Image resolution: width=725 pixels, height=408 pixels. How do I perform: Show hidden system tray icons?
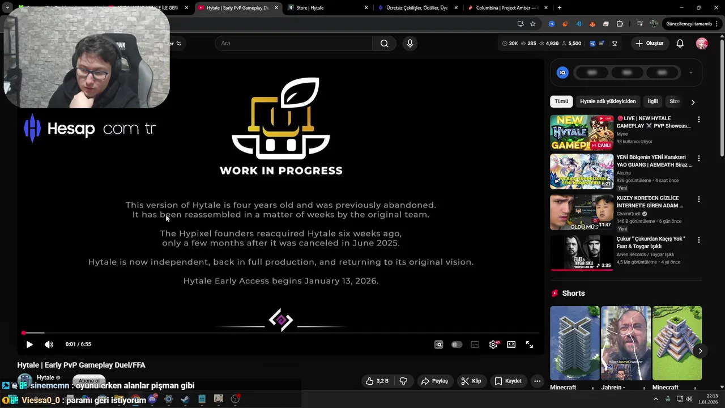pyautogui.click(x=656, y=399)
